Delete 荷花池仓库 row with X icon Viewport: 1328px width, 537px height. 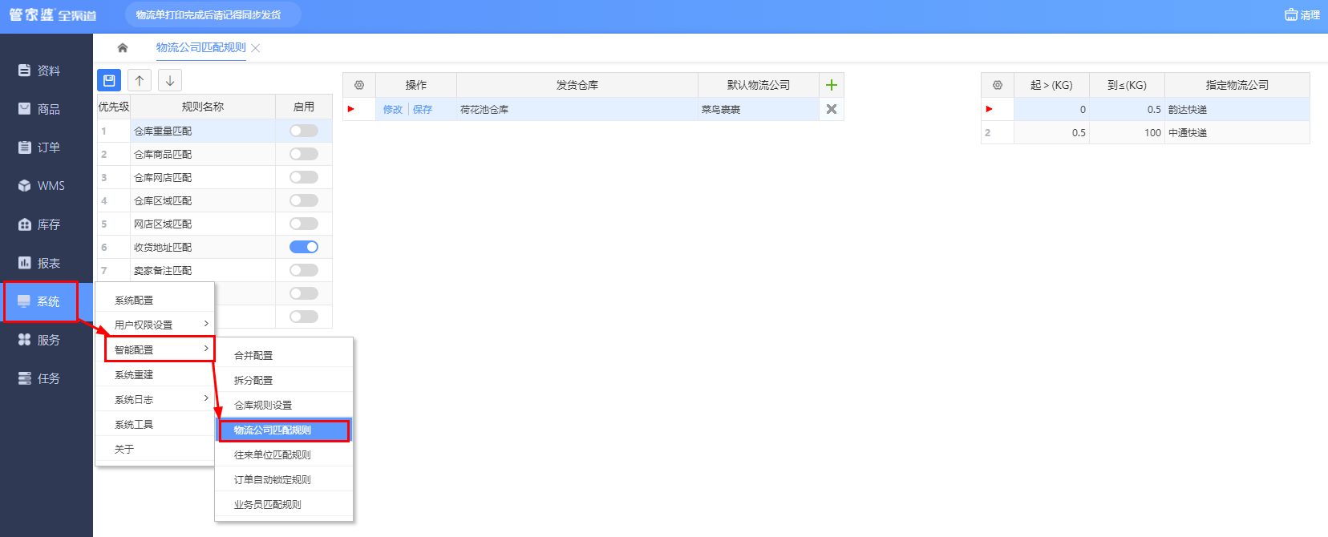[x=832, y=109]
